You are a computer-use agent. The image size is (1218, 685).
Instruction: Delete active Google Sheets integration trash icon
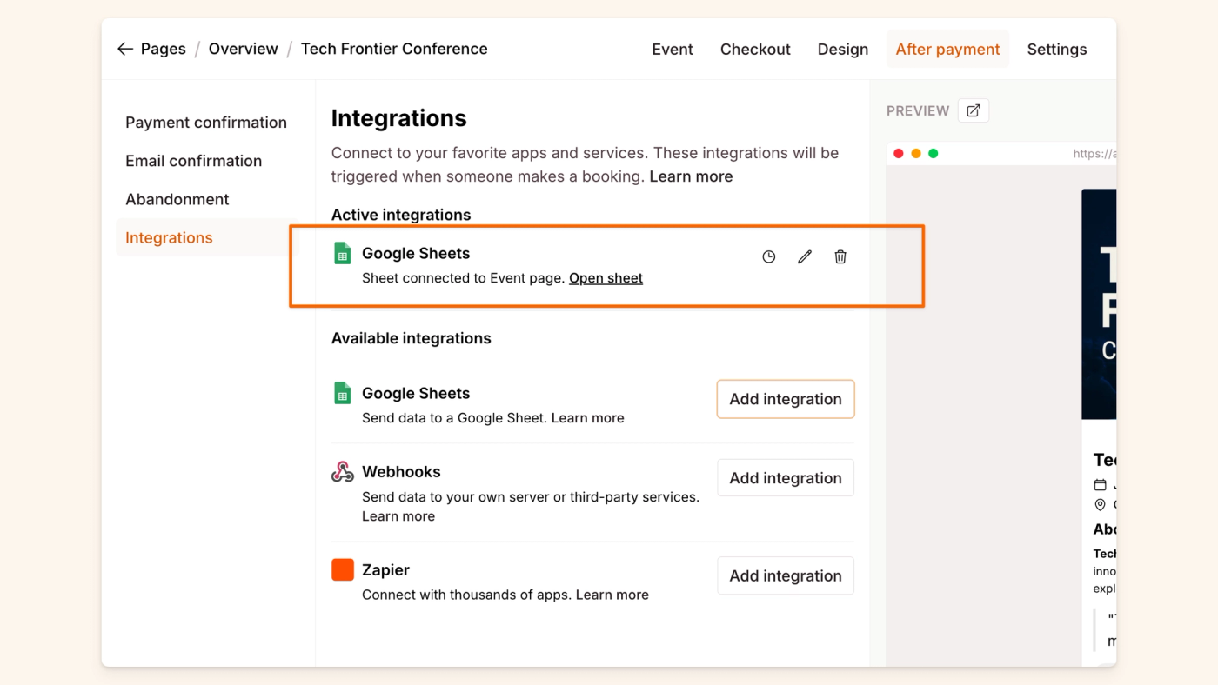coord(840,256)
